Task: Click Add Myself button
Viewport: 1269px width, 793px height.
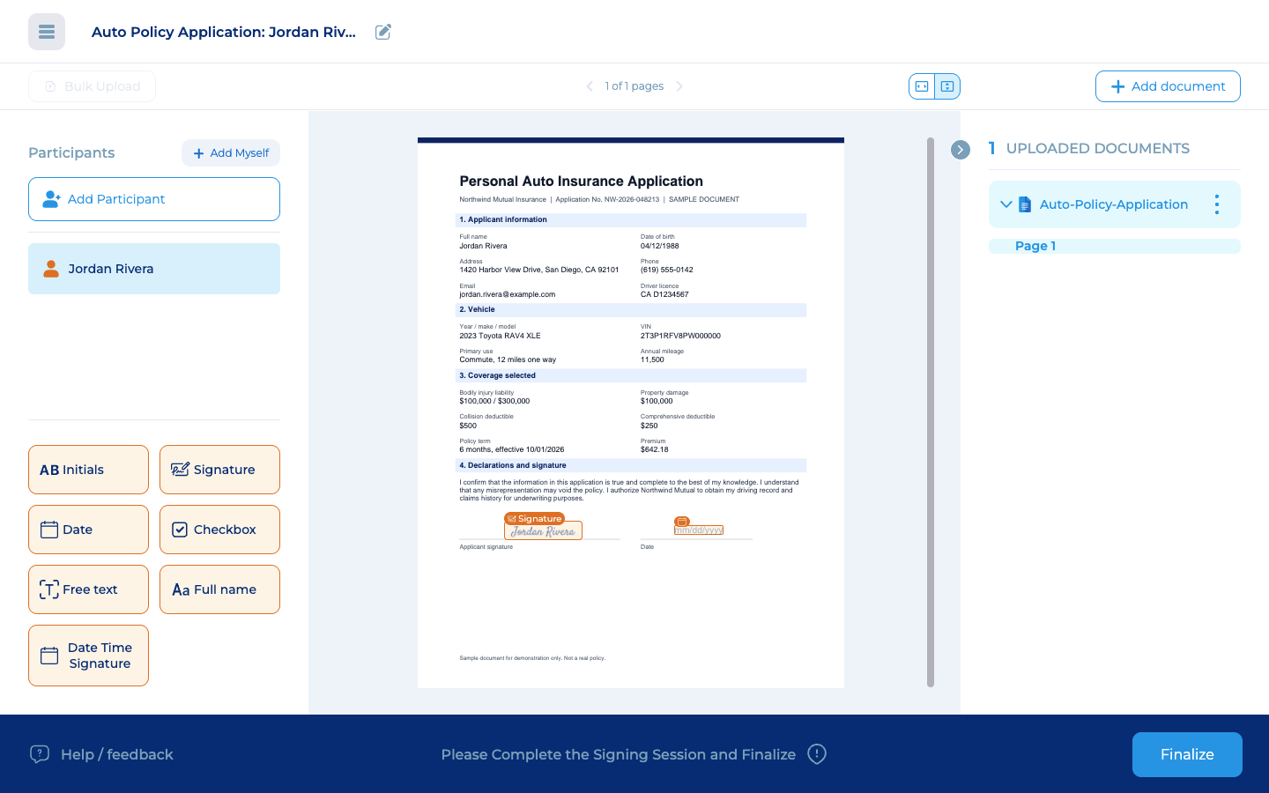Action: click(x=231, y=152)
